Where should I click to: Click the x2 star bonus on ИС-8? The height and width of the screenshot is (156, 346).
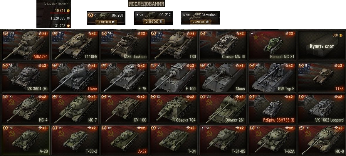tap(338, 128)
